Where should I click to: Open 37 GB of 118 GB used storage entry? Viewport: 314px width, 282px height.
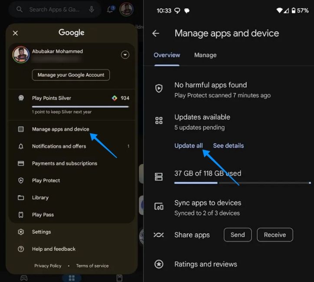tap(229, 177)
